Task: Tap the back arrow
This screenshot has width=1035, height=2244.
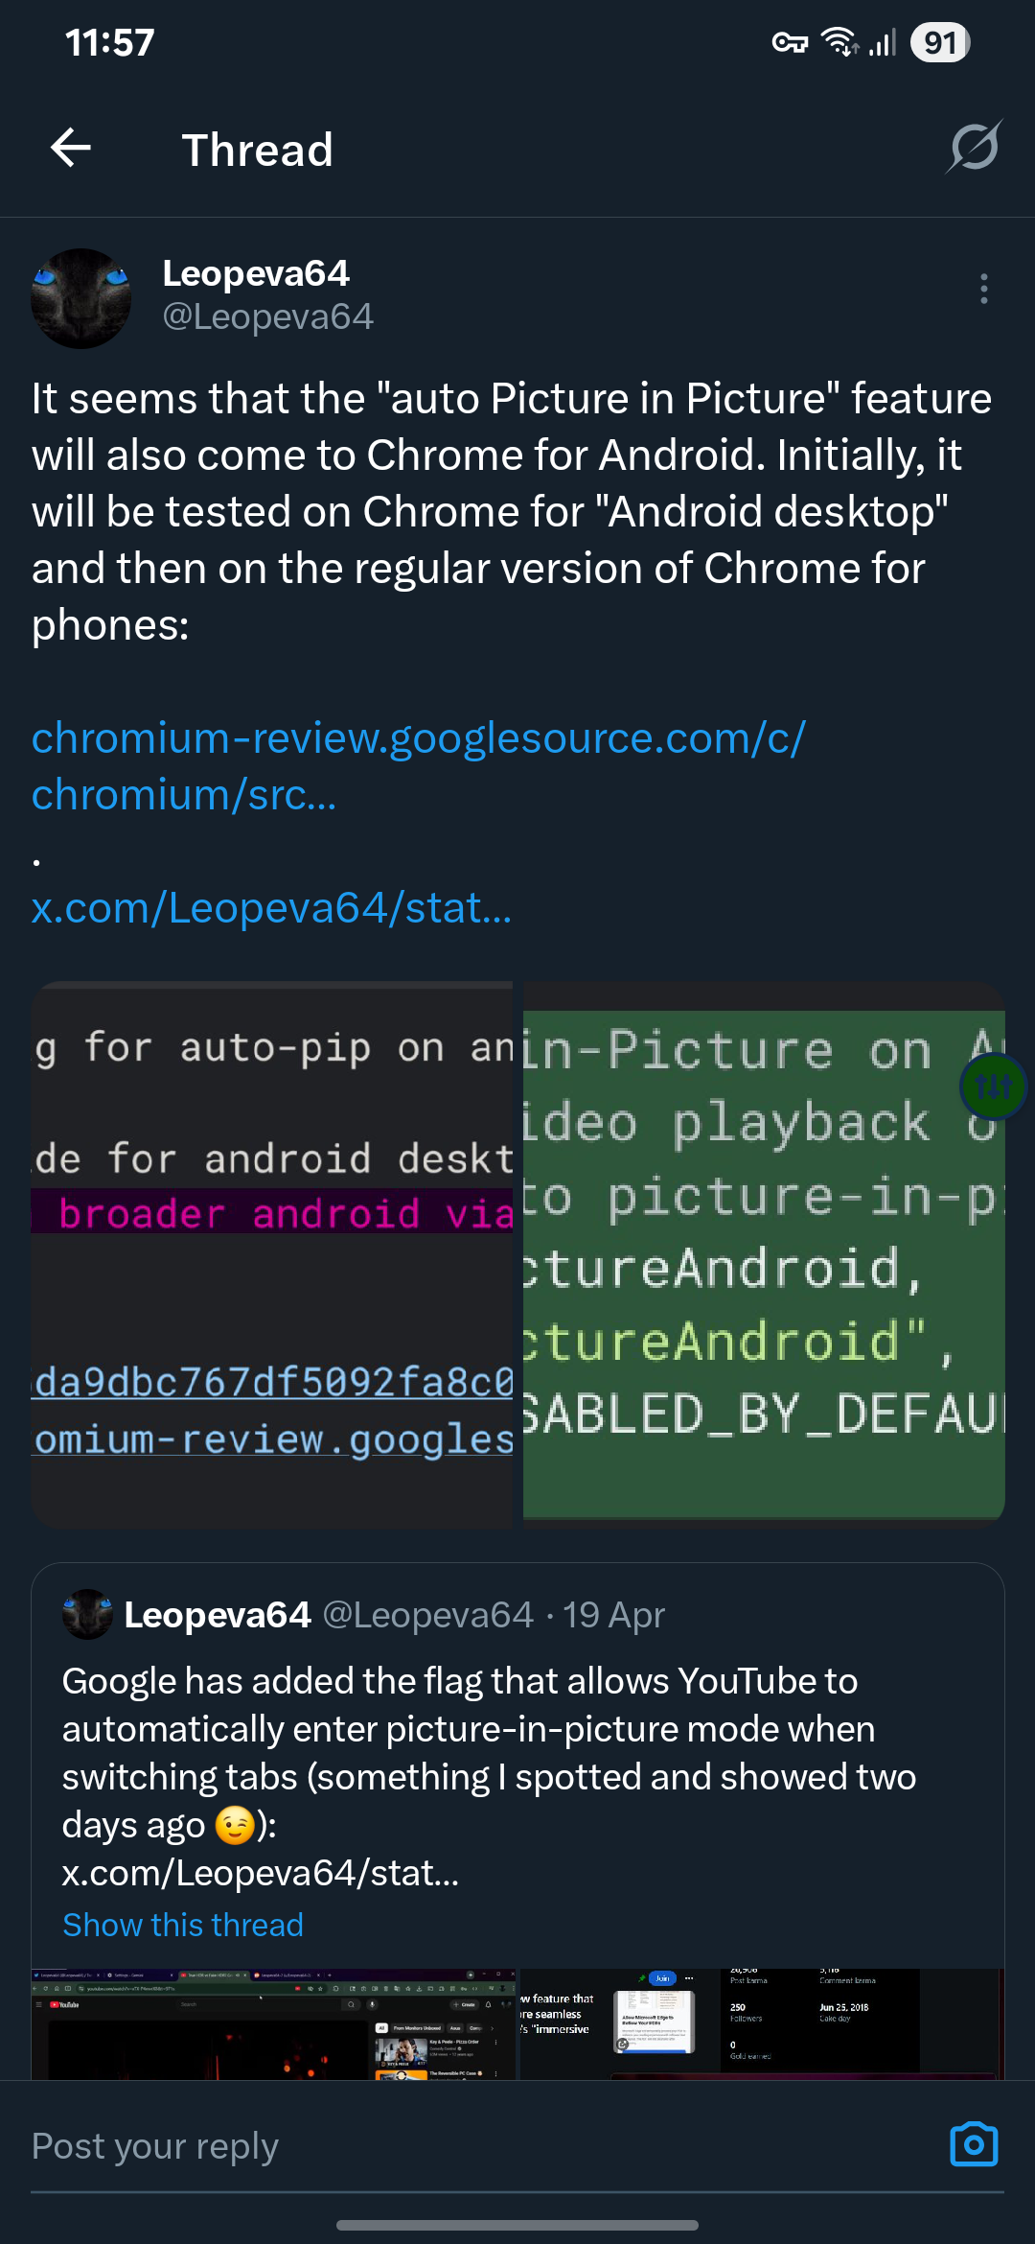Action: 71,148
